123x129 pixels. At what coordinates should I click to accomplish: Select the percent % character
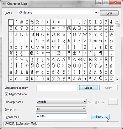32,22
